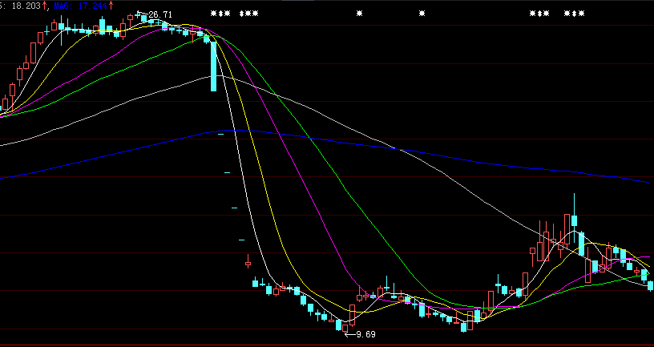Click the rightmost star info marker
Screen dimensions: 654x347
click(581, 14)
